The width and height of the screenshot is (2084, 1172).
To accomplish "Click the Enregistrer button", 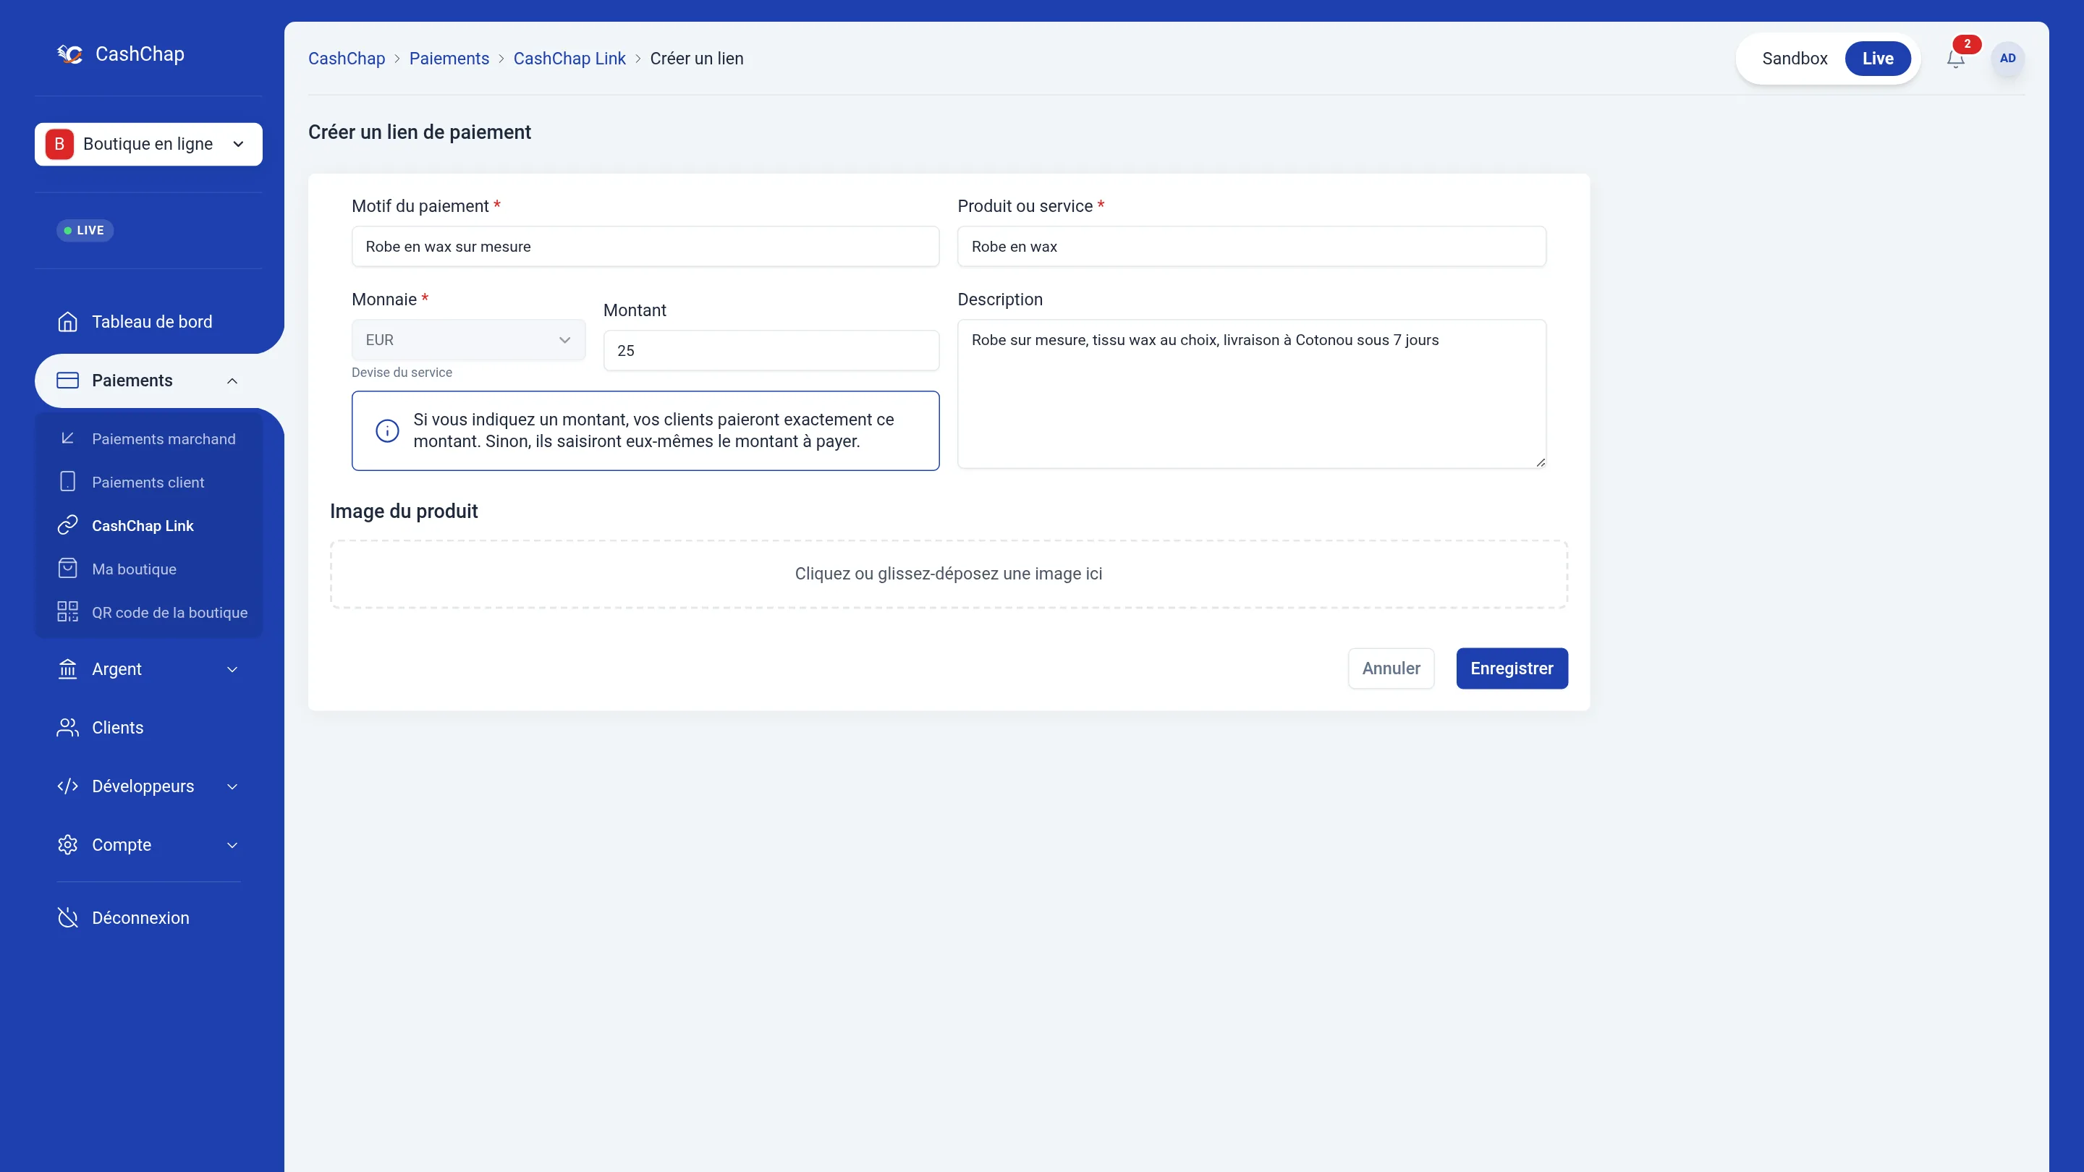I will point(1511,668).
